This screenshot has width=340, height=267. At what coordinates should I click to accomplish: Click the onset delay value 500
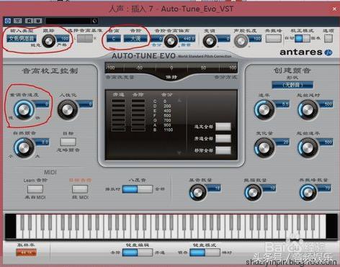pyautogui.click(x=327, y=104)
